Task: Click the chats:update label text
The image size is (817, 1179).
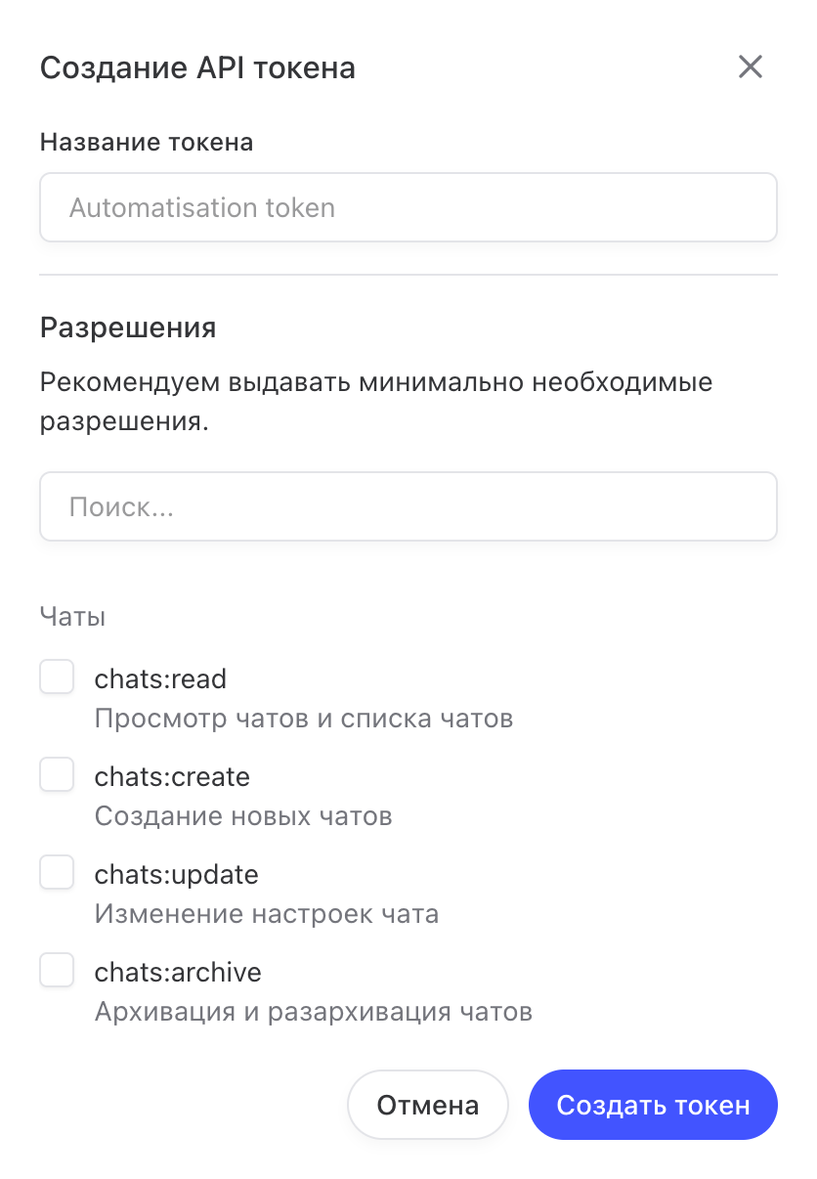Action: (176, 874)
